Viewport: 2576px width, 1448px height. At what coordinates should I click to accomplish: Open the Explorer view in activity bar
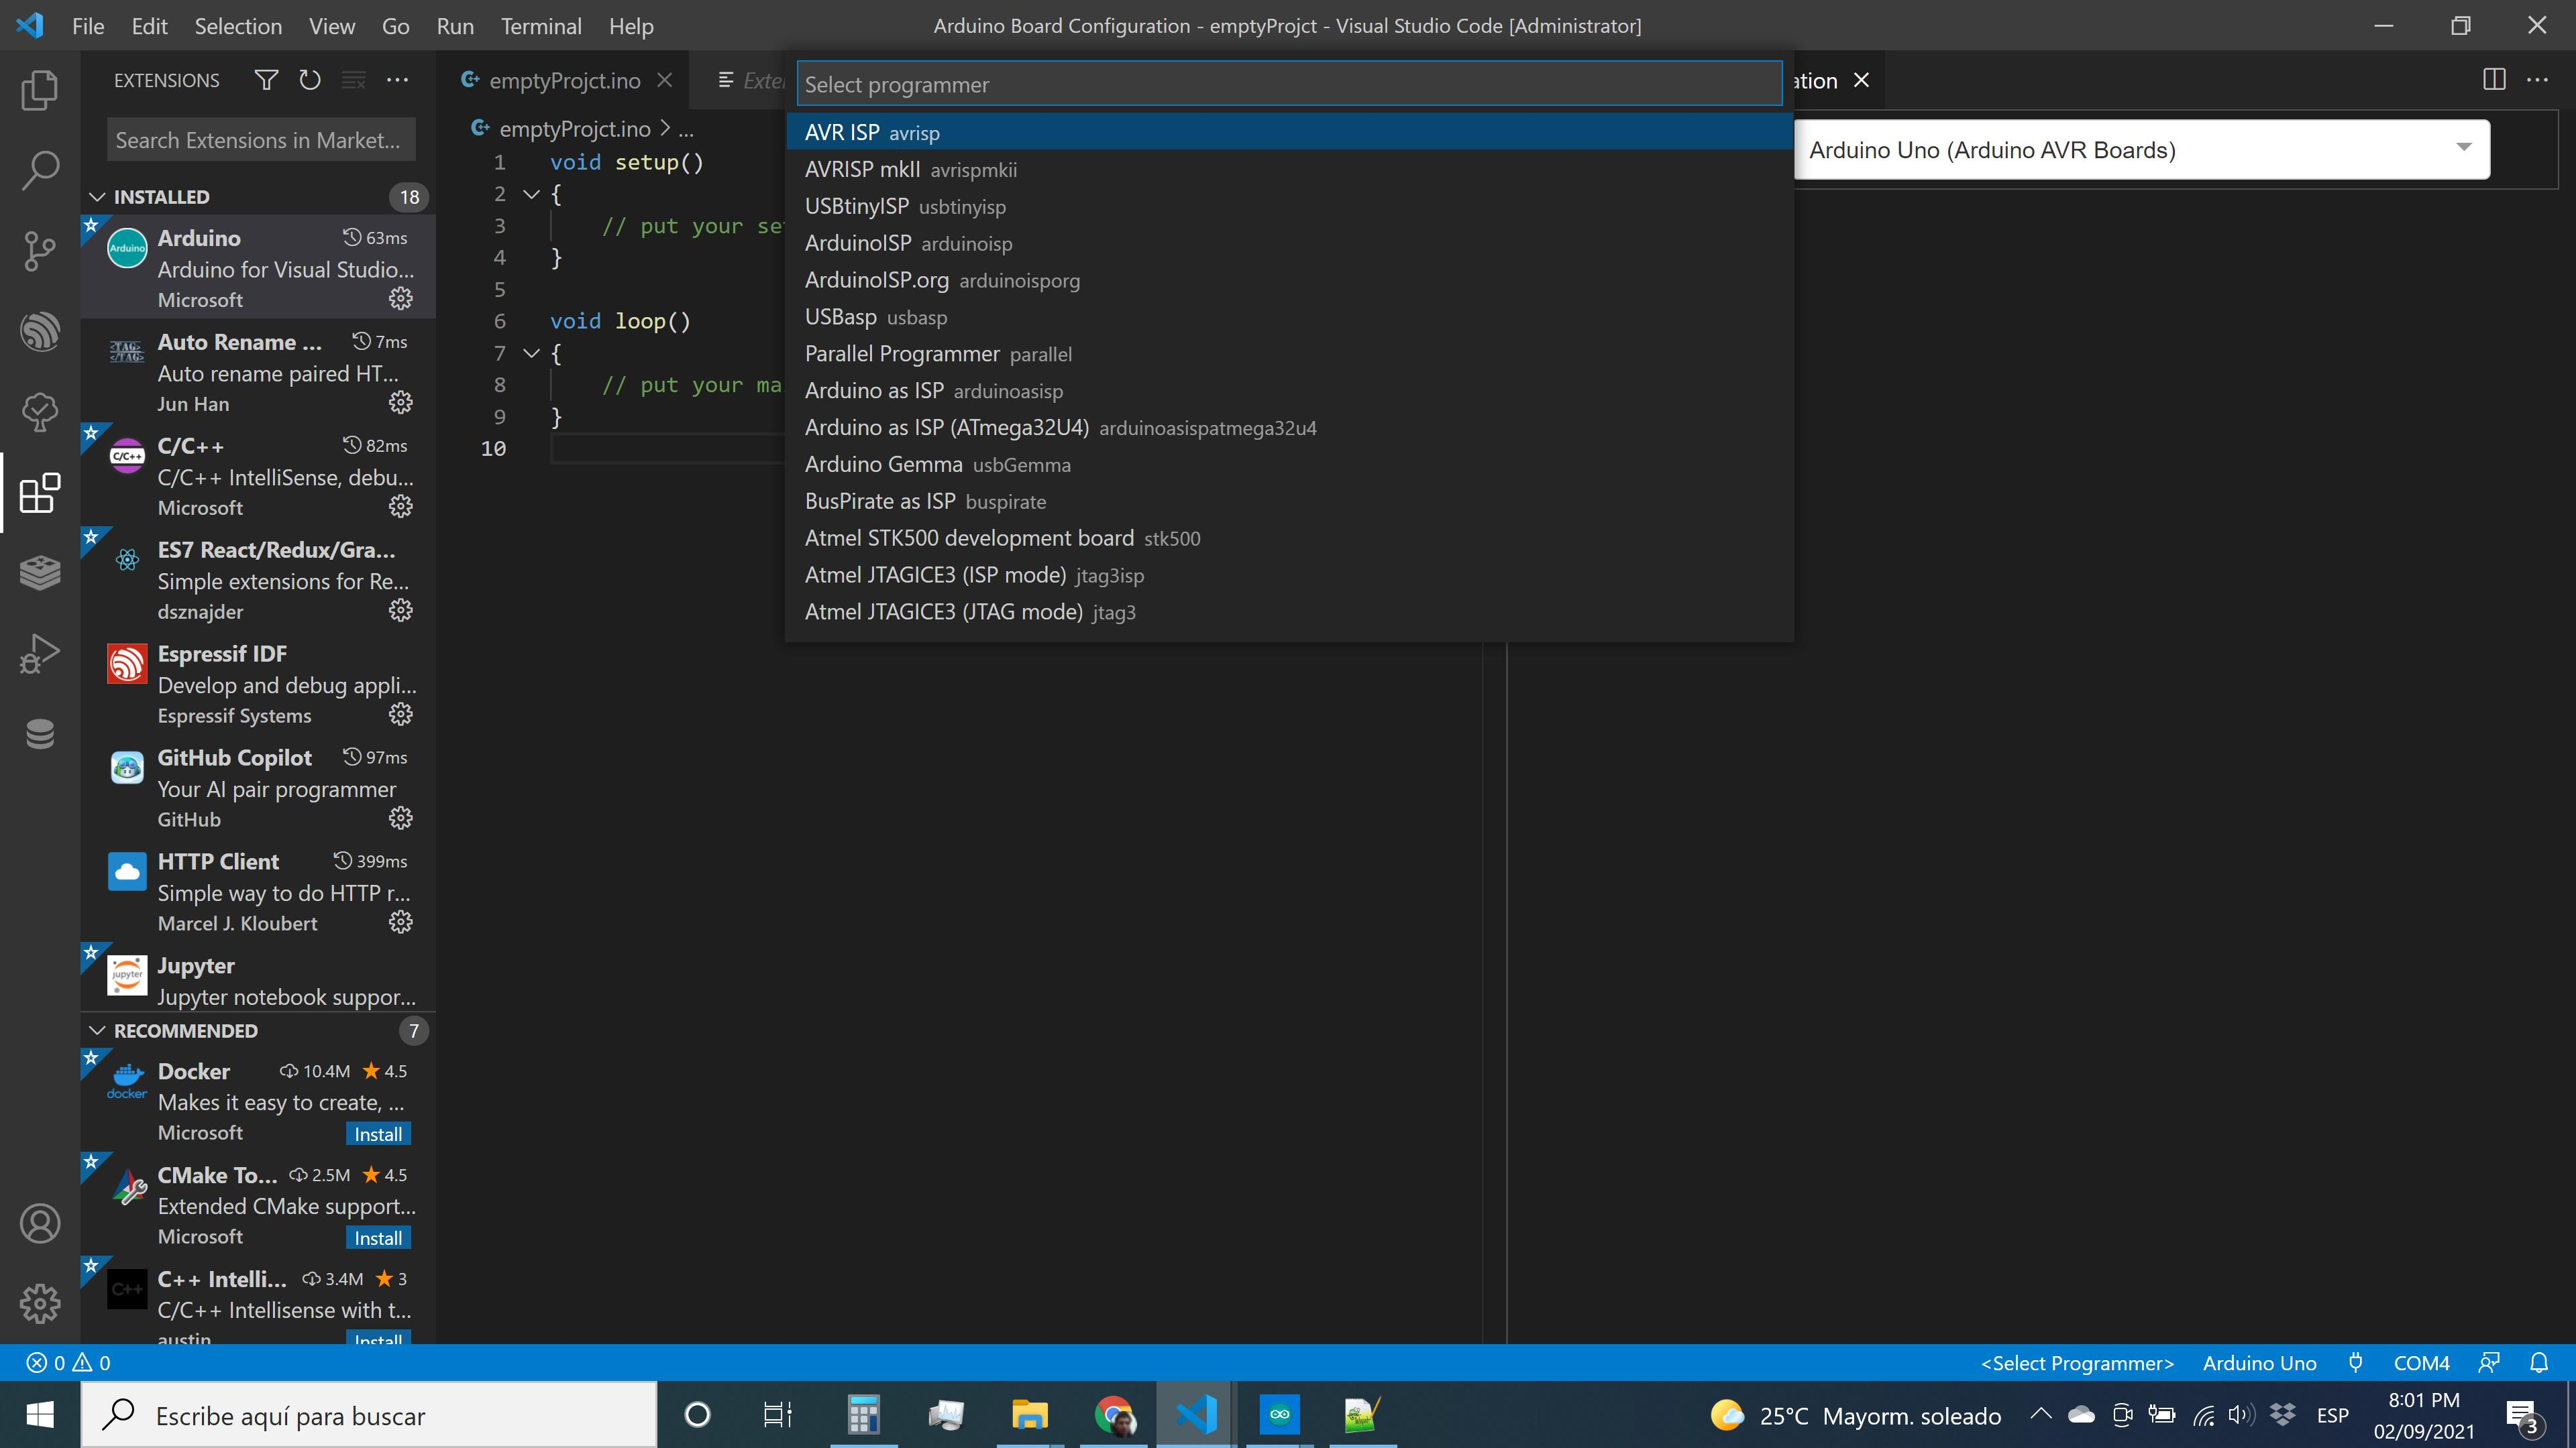[40, 90]
